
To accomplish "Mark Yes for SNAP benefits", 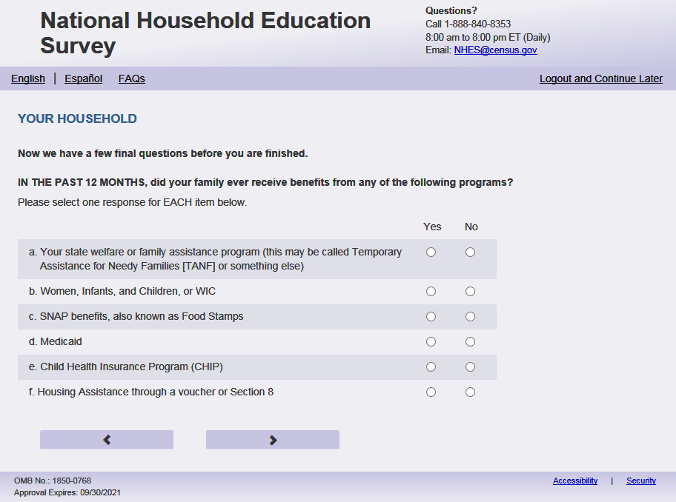I will pos(431,317).
